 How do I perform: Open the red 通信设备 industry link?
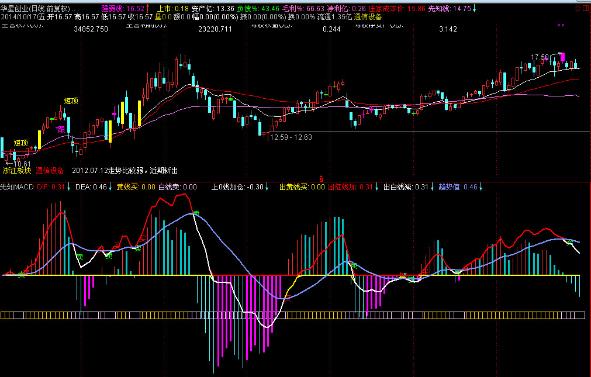click(50, 171)
